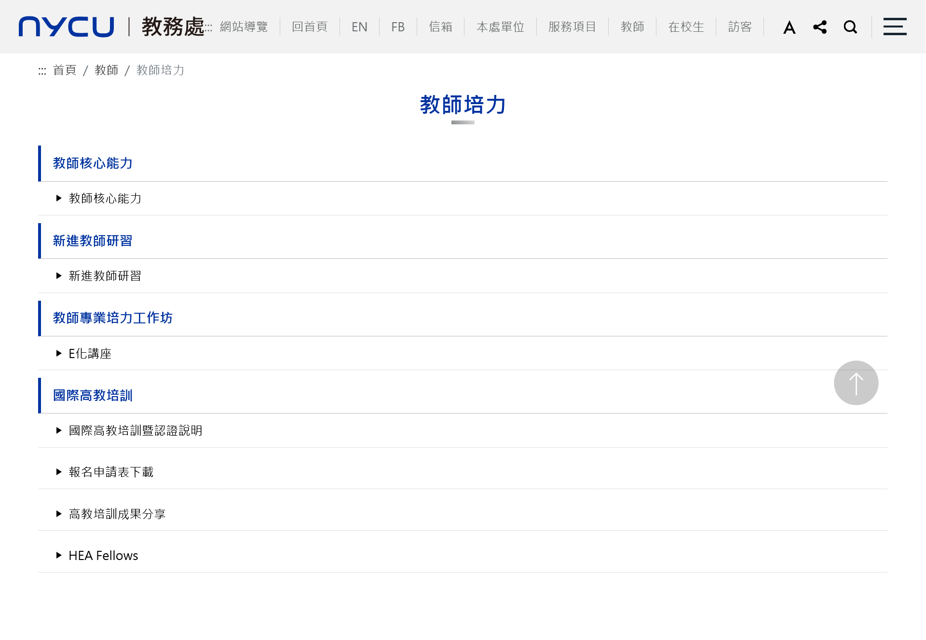
Task: Open the hamburger menu icon
Action: (895, 27)
